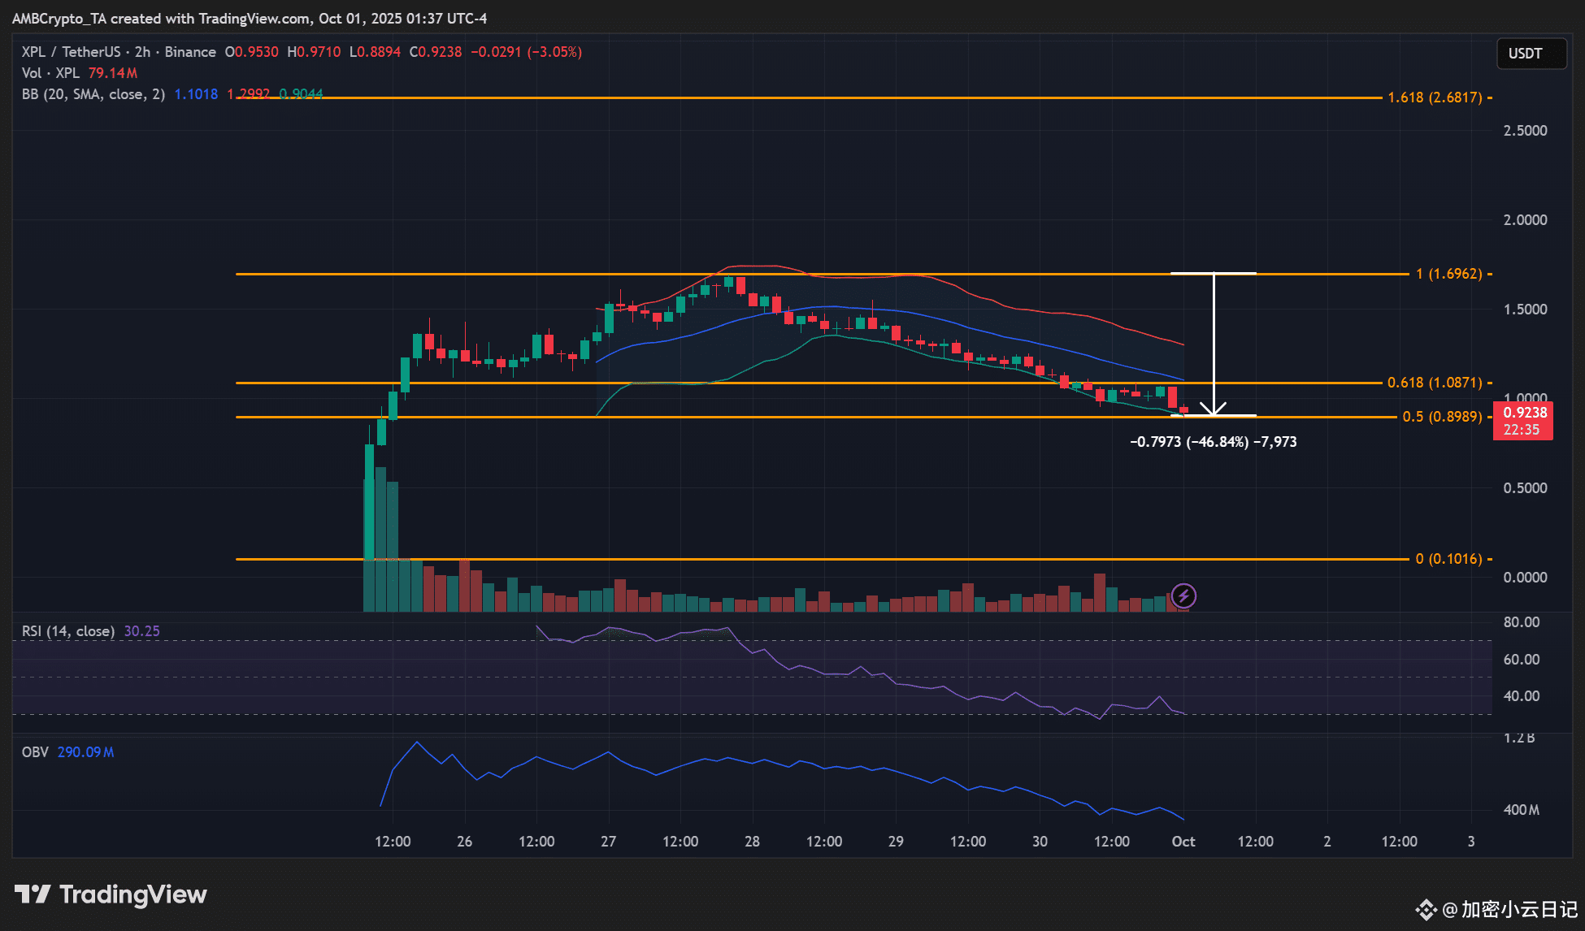The height and width of the screenshot is (931, 1585).
Task: Click the 0 (0.1016) Fibonacci level label
Action: pos(1448,559)
